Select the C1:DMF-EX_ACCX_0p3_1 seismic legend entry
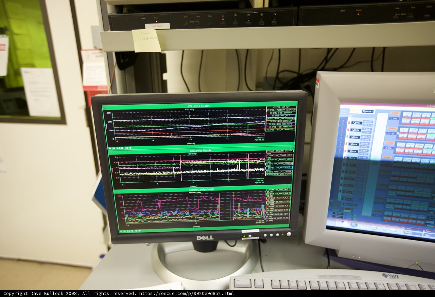This screenshot has width=435, height=297. 278,194
